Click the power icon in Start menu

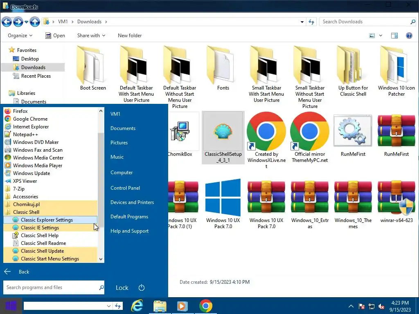(x=141, y=287)
